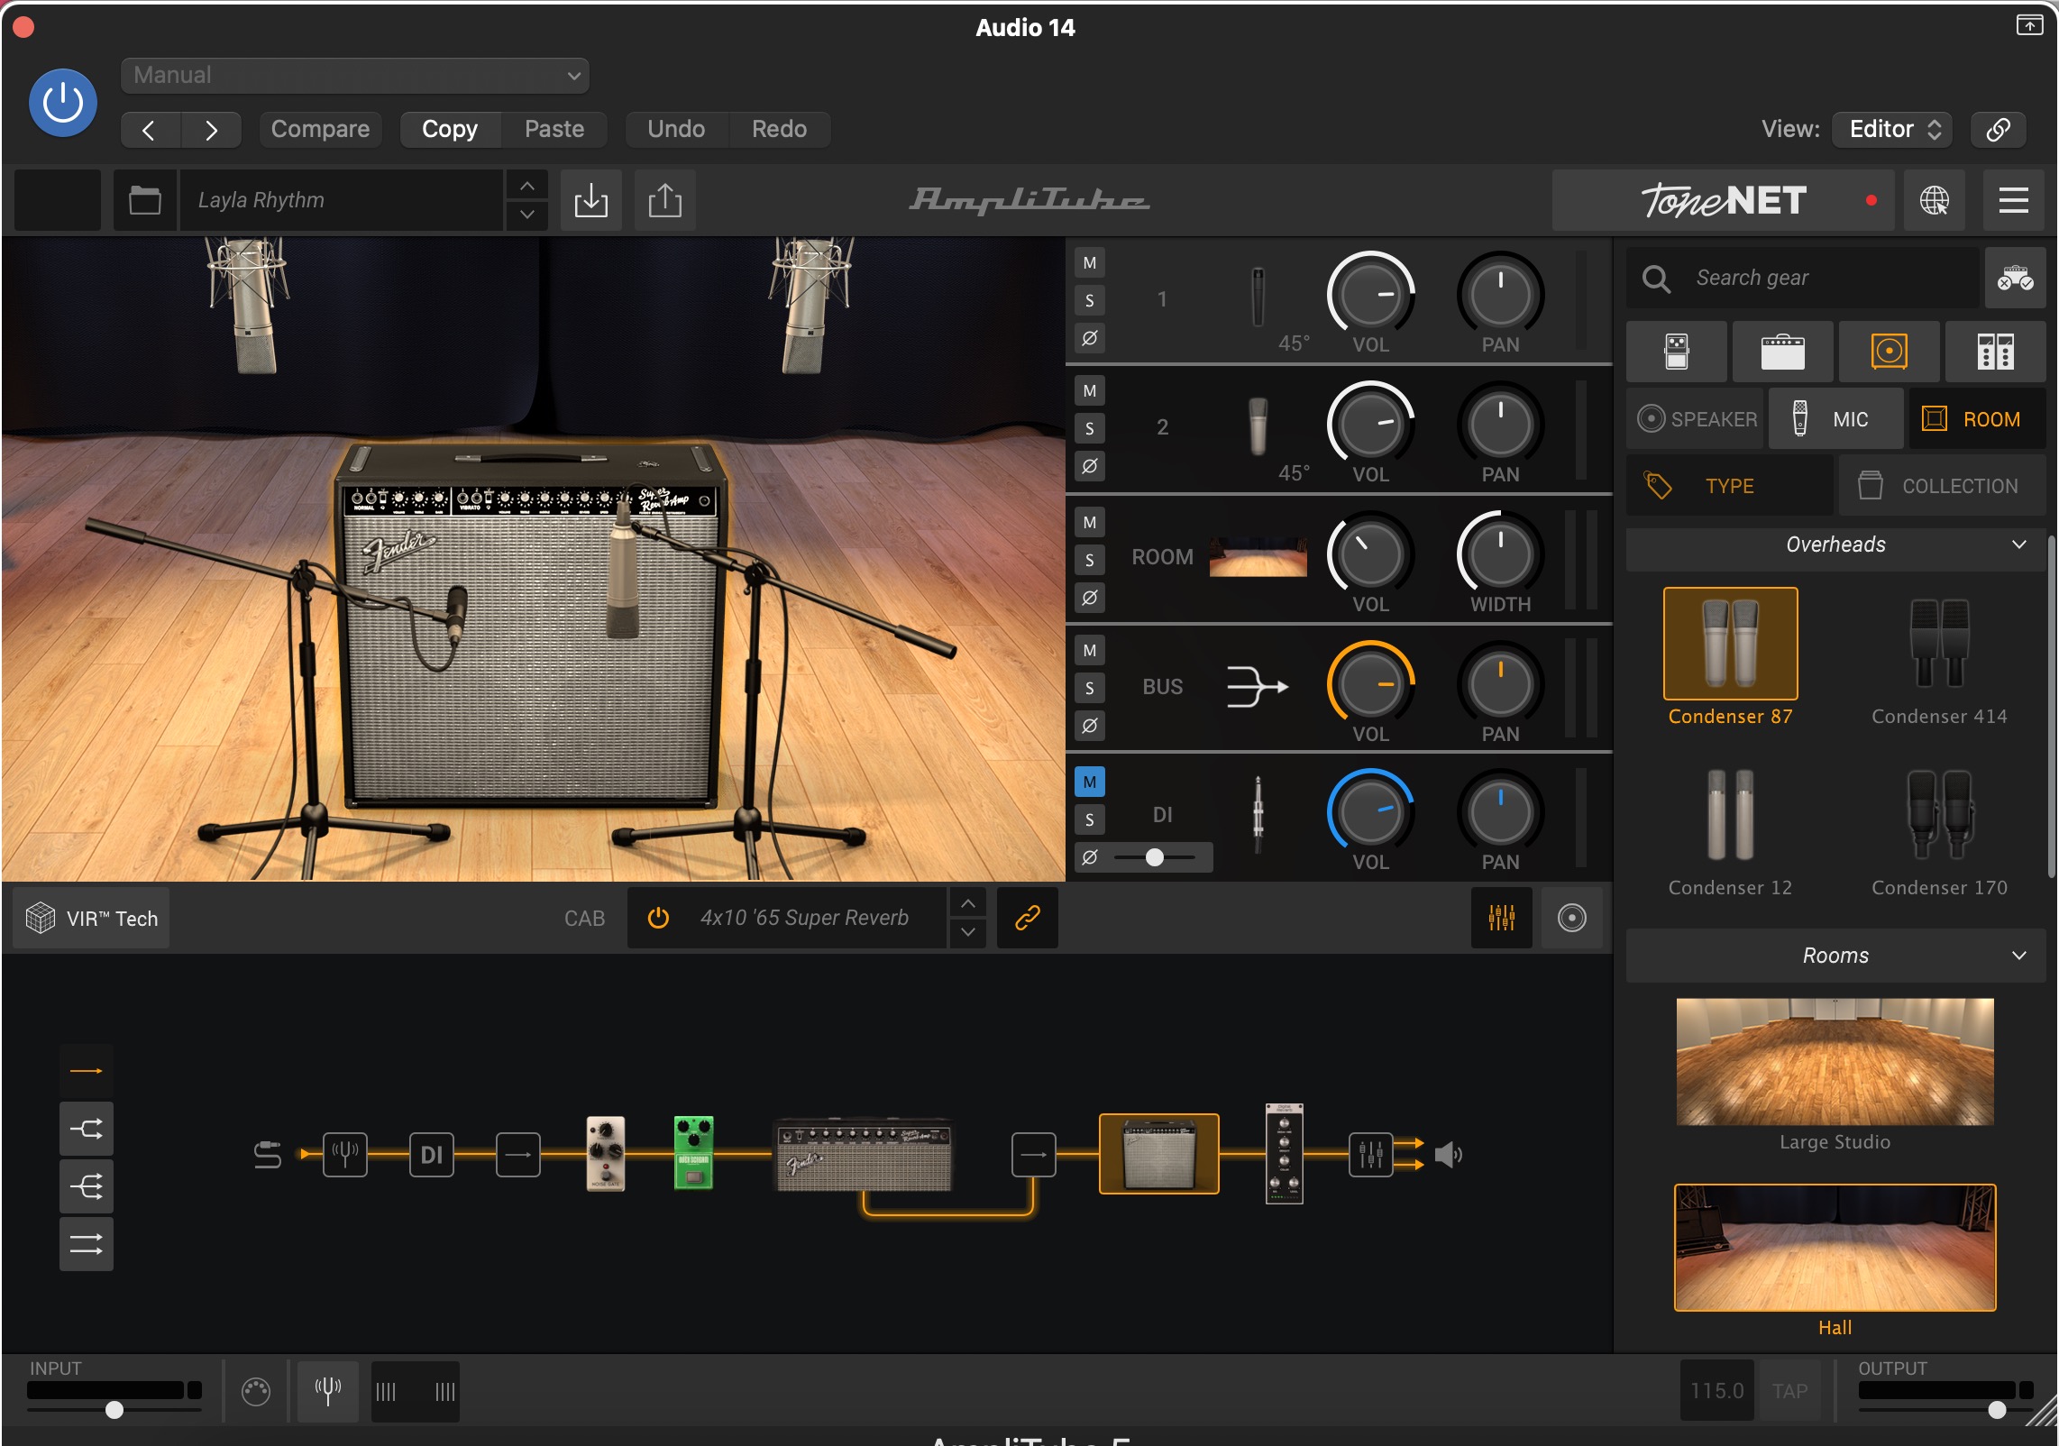Open the Manual preset dropdown

[x=355, y=76]
